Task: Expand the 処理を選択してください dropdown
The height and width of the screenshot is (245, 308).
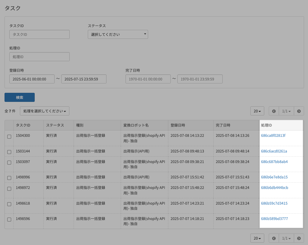Action: point(45,111)
